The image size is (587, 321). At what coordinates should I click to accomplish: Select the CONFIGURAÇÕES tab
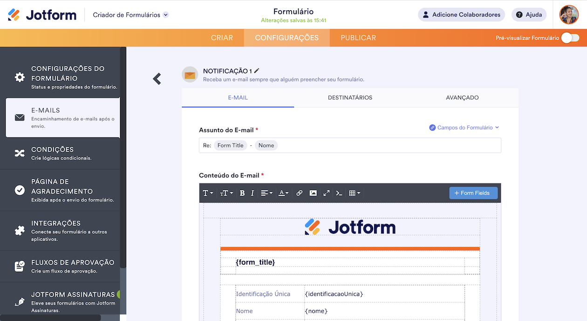click(x=287, y=38)
